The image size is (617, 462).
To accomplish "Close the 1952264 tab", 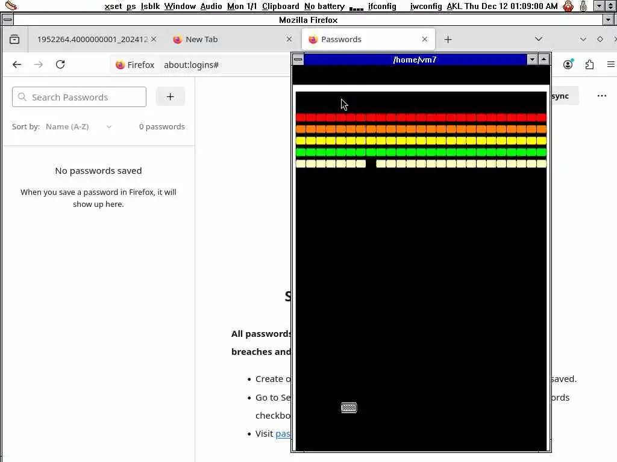I will tap(154, 39).
